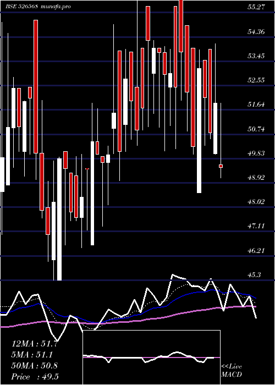Click the MACD inset chart panel
275x385 pixels.
pyautogui.click(x=151, y=358)
